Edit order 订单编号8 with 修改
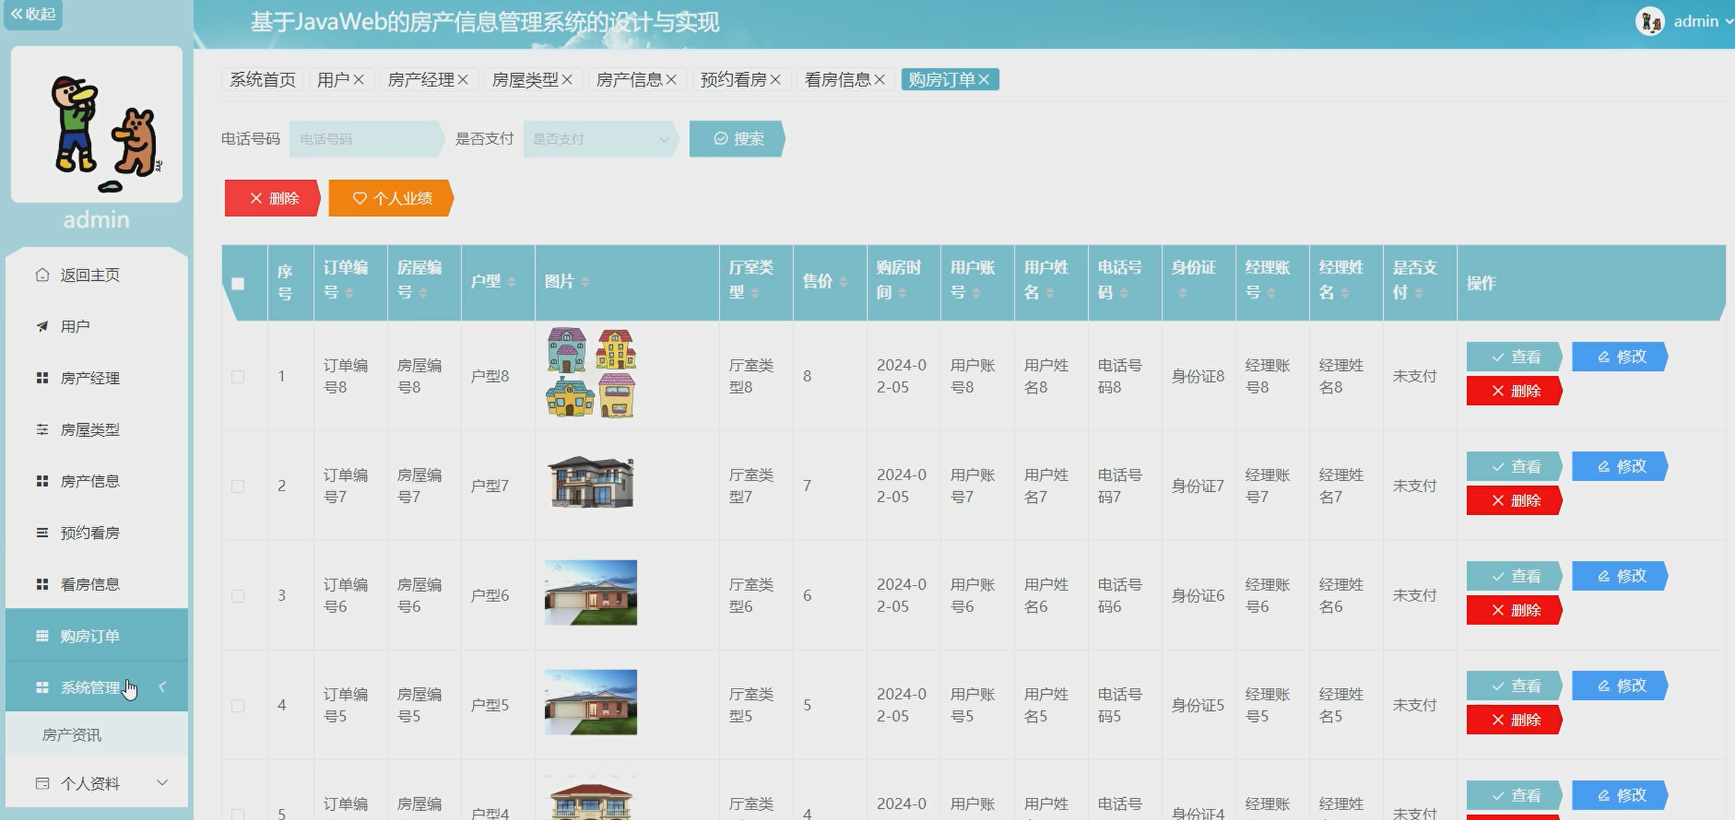1735x820 pixels. [x=1620, y=357]
